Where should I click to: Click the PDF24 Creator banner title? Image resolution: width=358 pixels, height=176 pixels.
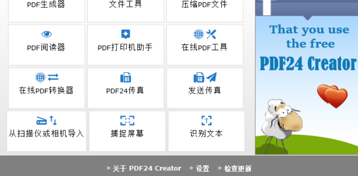(x=308, y=63)
